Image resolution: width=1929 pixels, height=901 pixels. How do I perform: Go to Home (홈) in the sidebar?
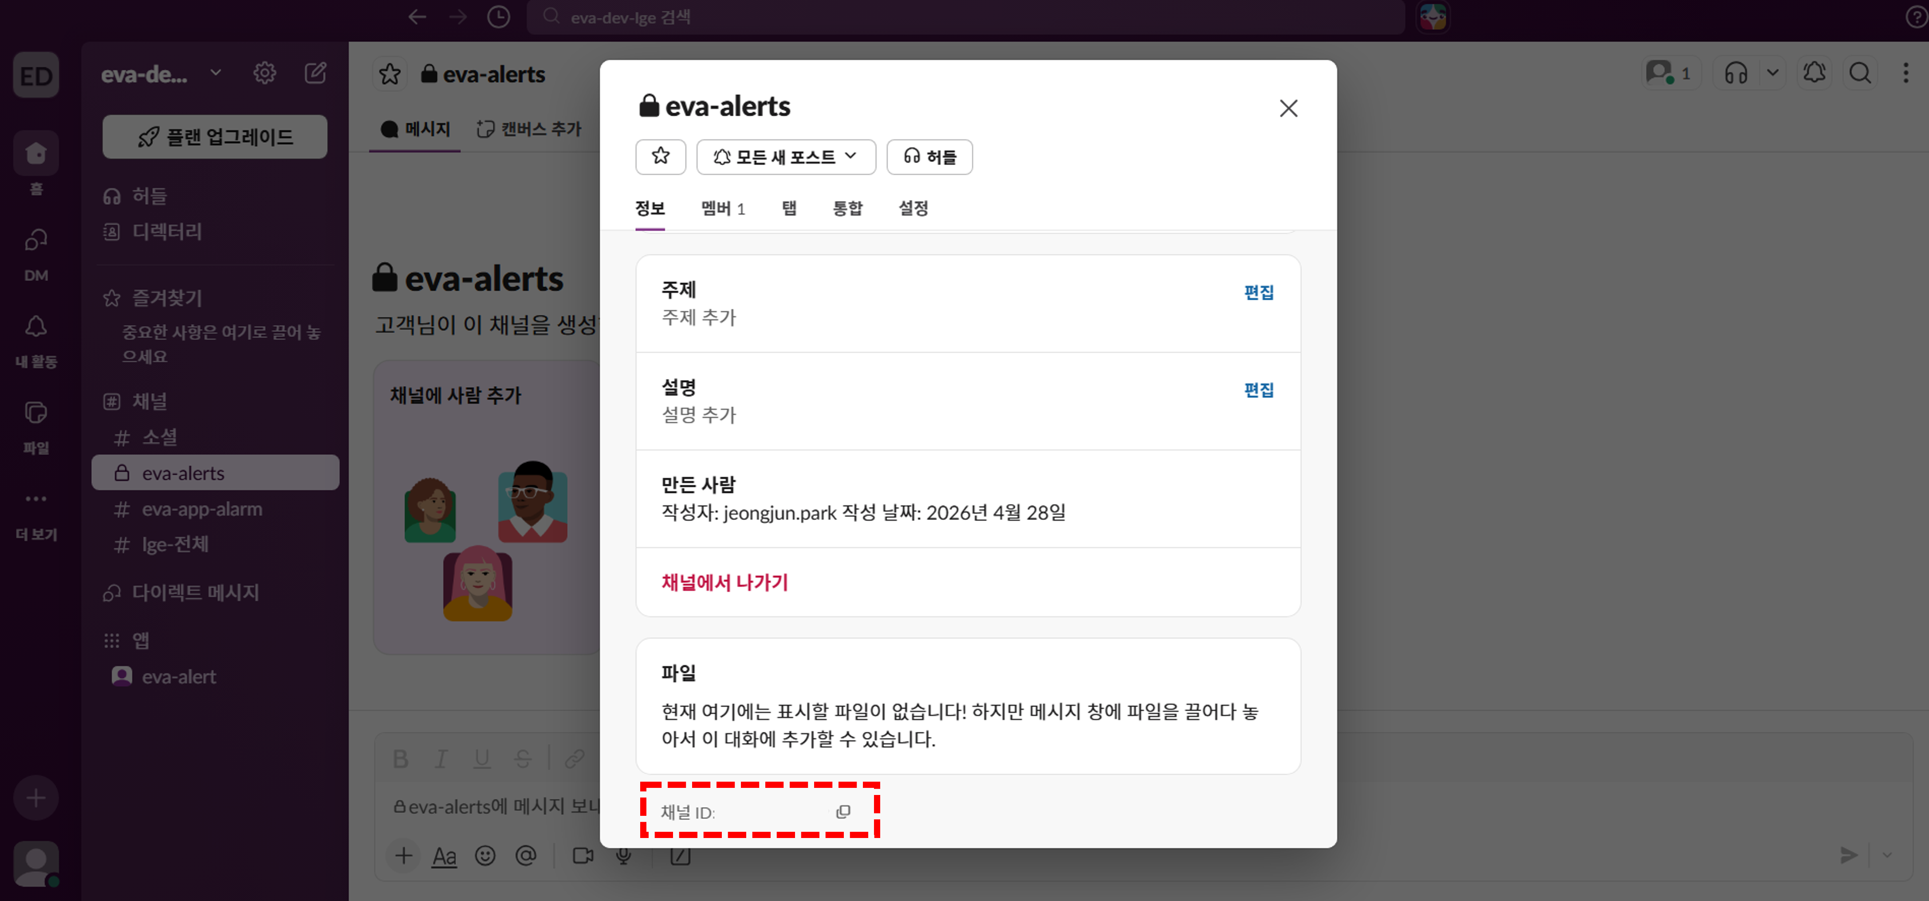[36, 164]
